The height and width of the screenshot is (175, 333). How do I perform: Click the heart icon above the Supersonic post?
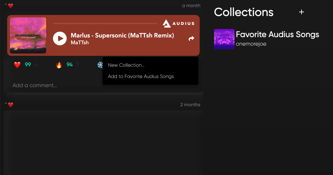pyautogui.click(x=11, y=6)
